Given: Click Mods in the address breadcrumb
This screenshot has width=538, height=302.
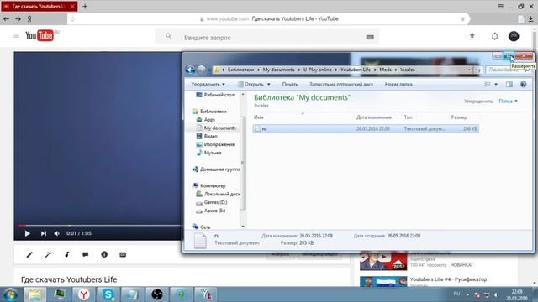Looking at the screenshot, I should [x=385, y=70].
